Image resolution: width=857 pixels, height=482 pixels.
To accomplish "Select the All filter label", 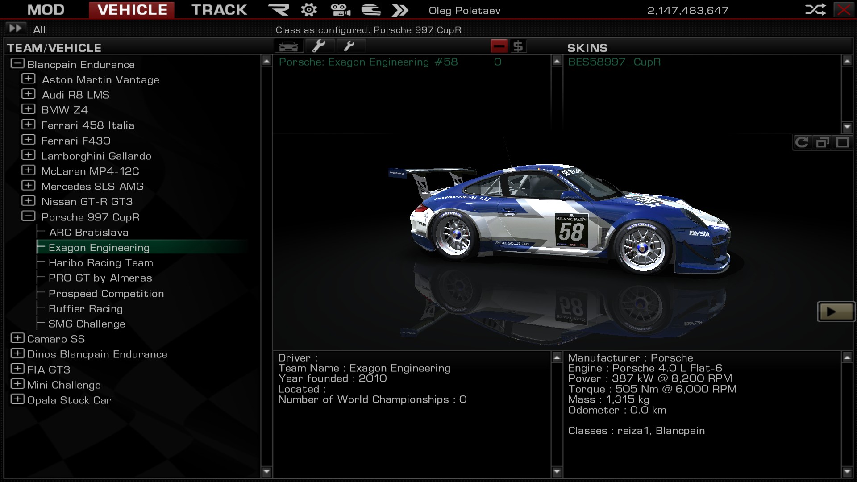I will [x=39, y=30].
